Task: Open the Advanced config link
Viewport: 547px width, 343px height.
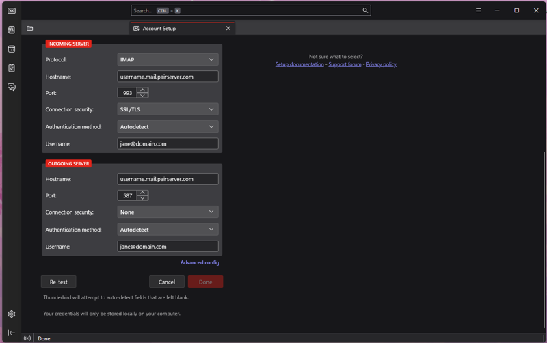Action: (x=200, y=263)
